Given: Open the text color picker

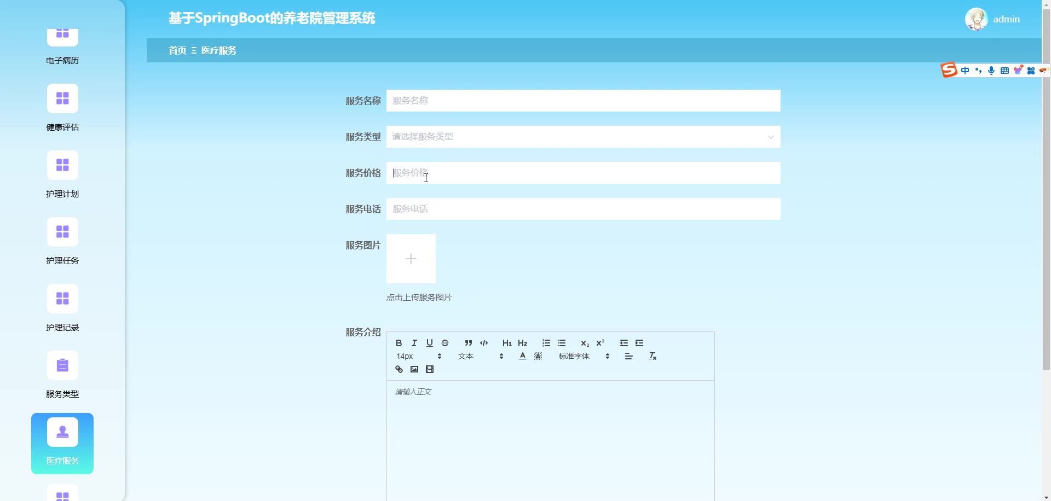Looking at the screenshot, I should [523, 356].
